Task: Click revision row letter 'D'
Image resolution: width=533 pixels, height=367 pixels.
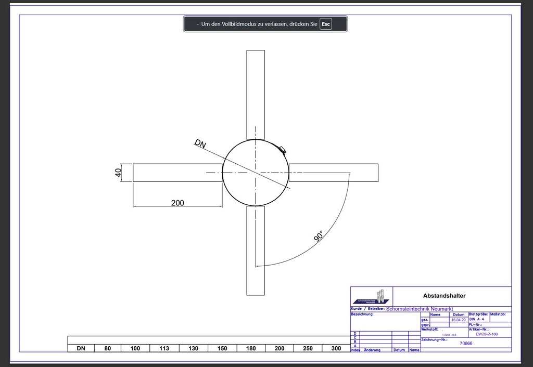Action: [x=355, y=333]
